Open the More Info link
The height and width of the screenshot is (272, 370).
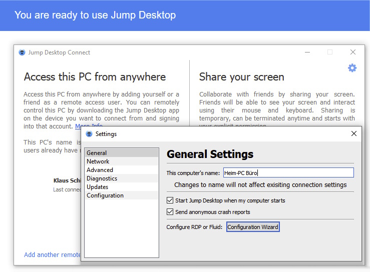pos(89,126)
